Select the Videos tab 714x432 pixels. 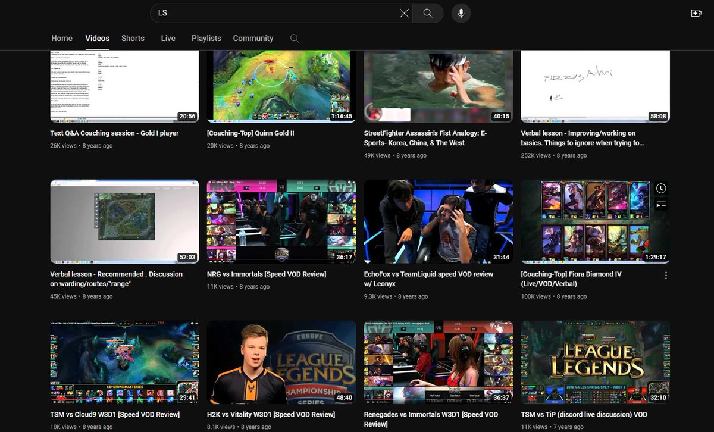[x=98, y=38]
